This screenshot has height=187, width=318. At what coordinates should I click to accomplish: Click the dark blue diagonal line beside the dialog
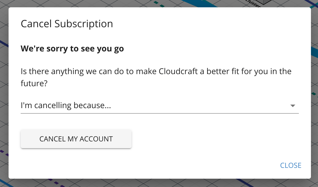pos(4,43)
